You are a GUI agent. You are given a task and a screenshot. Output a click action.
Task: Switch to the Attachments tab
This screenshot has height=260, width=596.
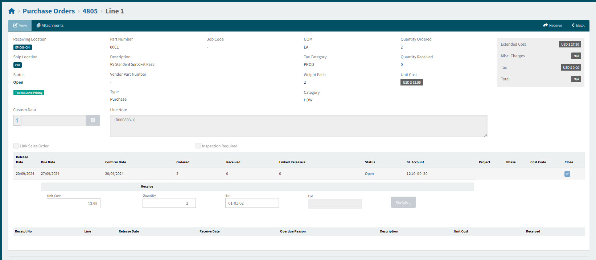pyautogui.click(x=50, y=25)
